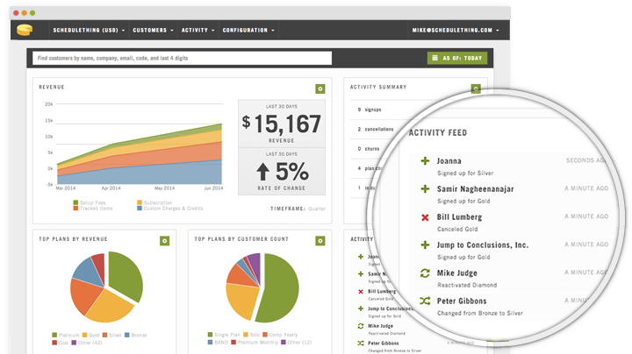The height and width of the screenshot is (354, 632).
Task: Open Top Plans by Customer Count settings gear
Action: click(320, 241)
